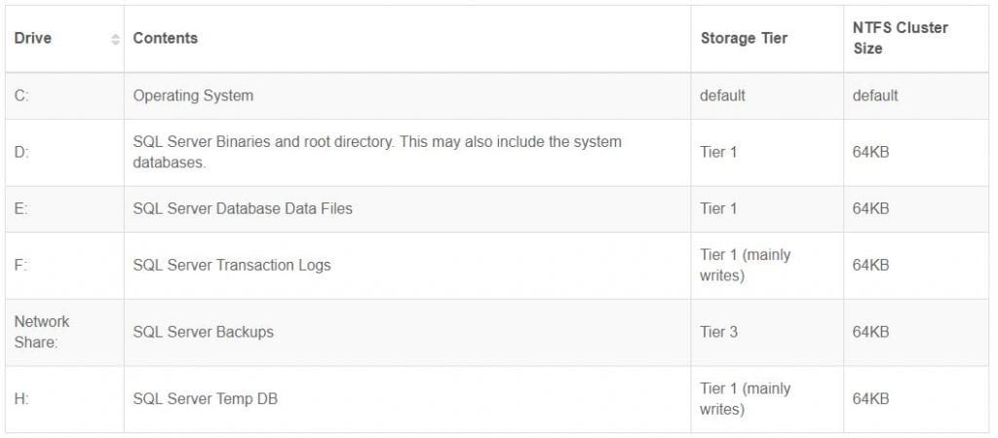Select the Network Share drive cell

point(42,332)
